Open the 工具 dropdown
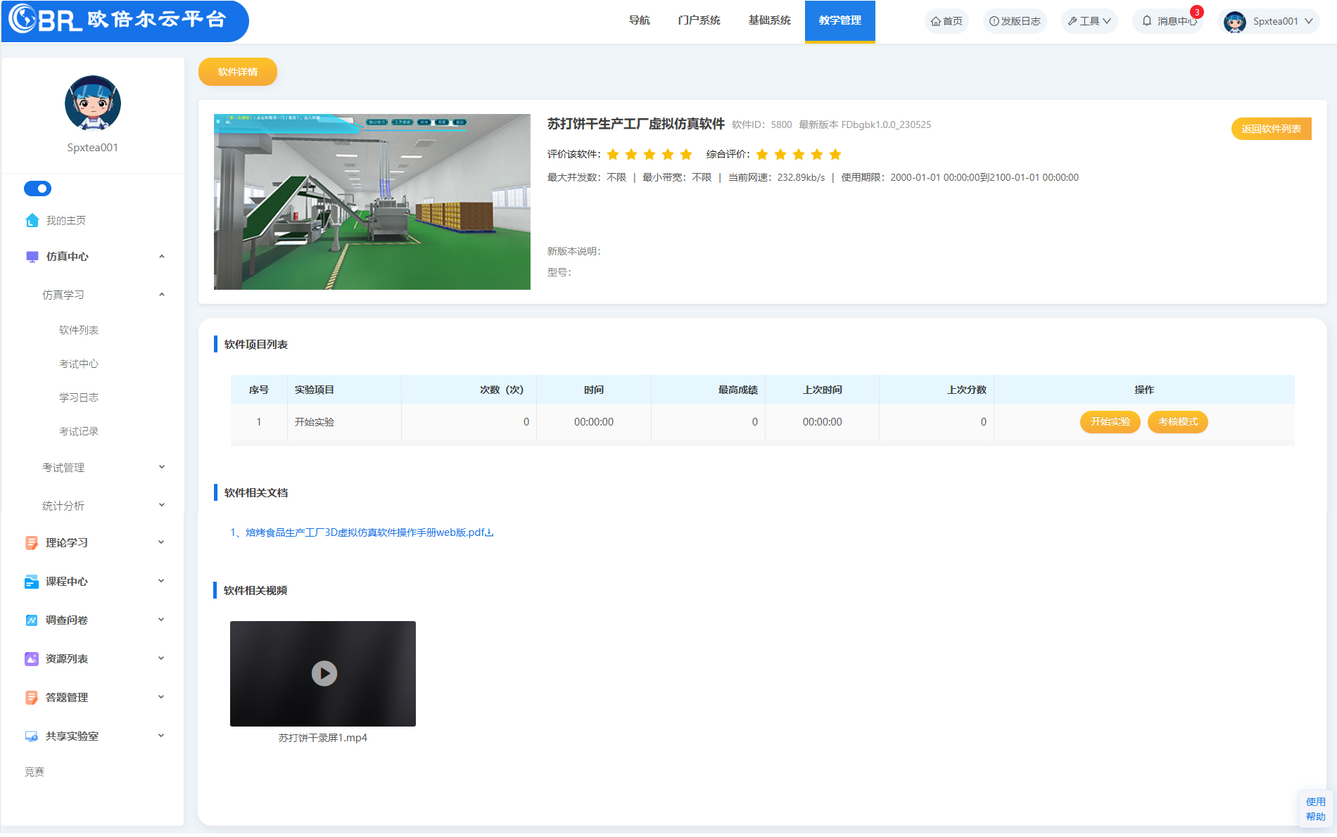The width and height of the screenshot is (1337, 837). tap(1089, 21)
